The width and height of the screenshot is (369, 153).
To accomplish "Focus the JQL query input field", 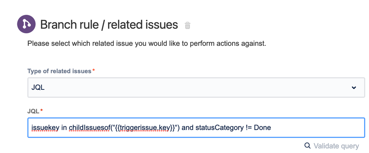I will pos(196,127).
